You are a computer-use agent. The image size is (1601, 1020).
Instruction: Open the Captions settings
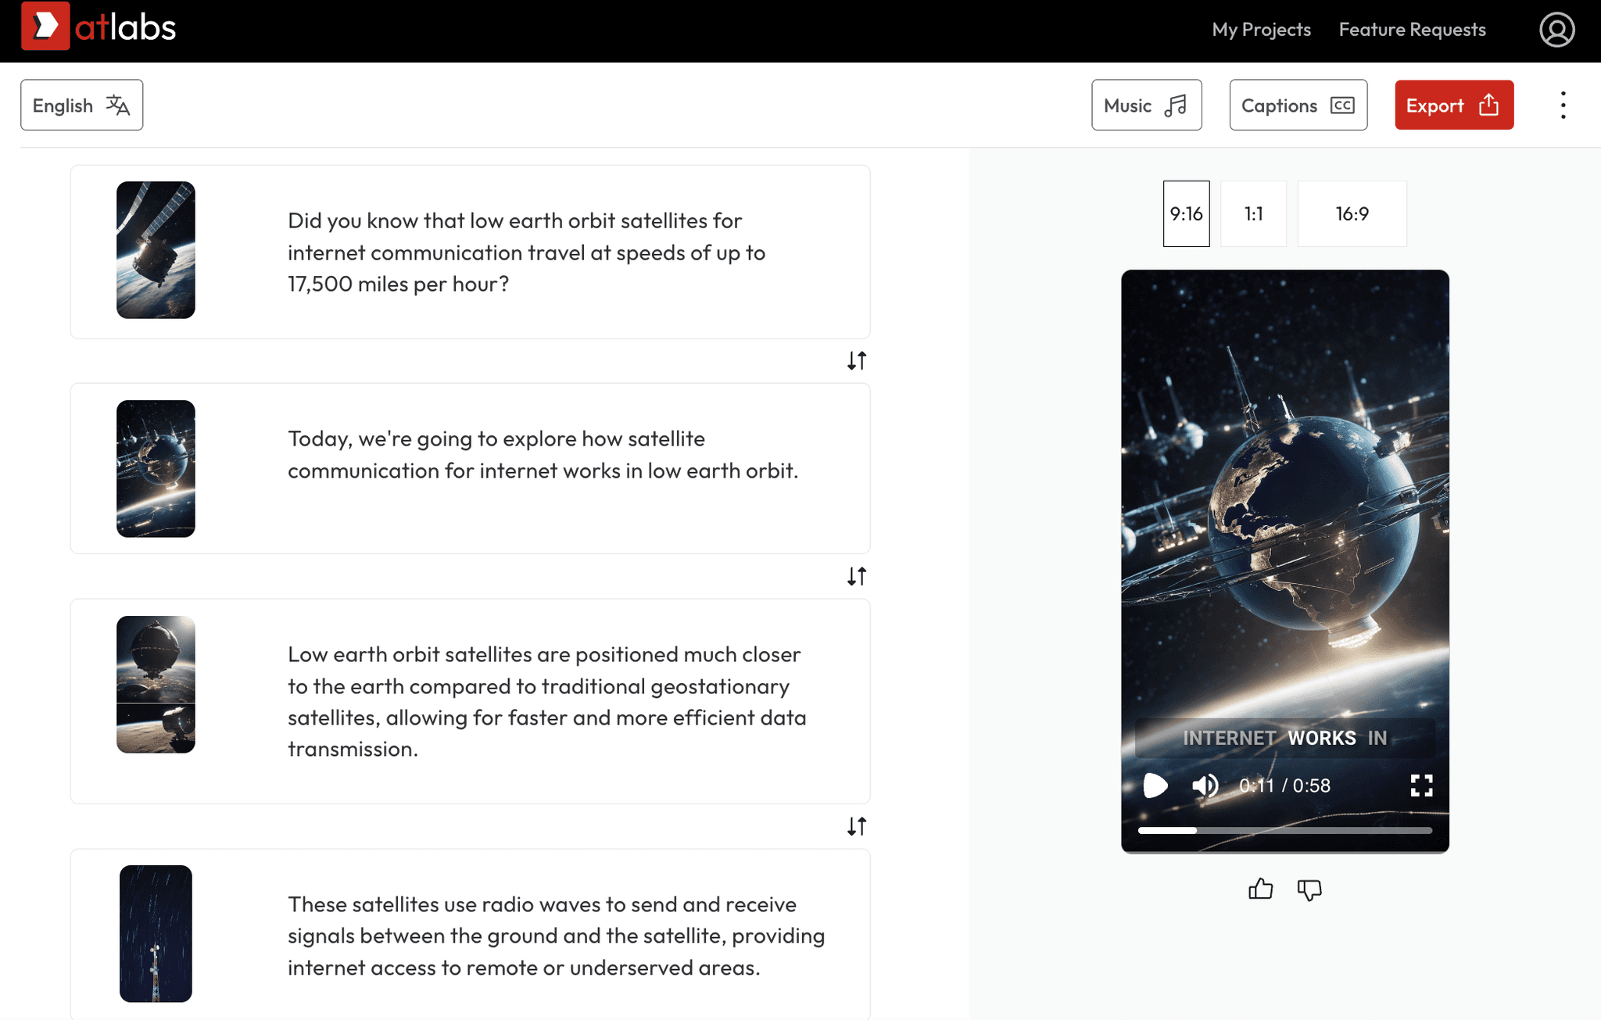(1297, 105)
